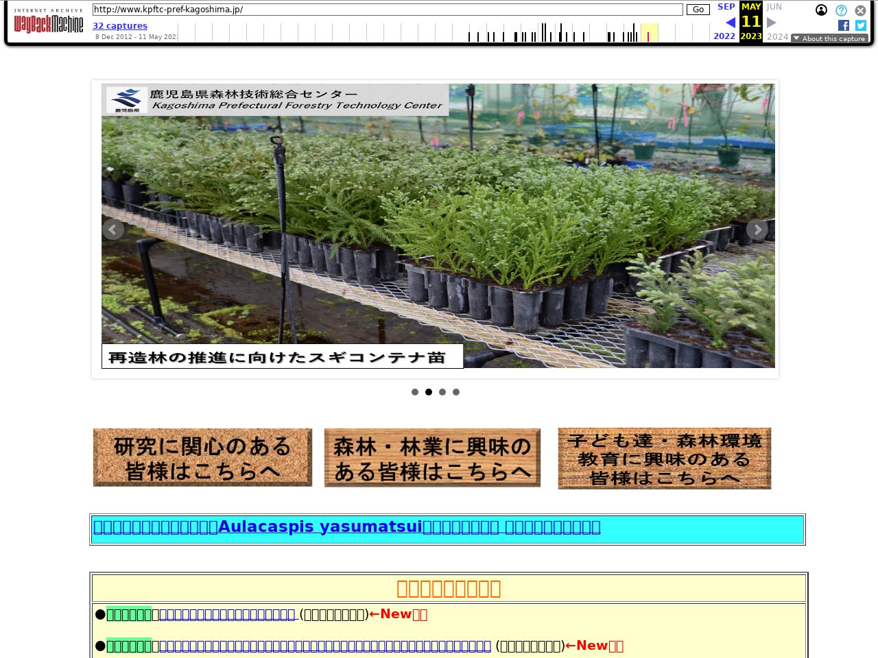Select the fourth carousel dot

click(456, 392)
